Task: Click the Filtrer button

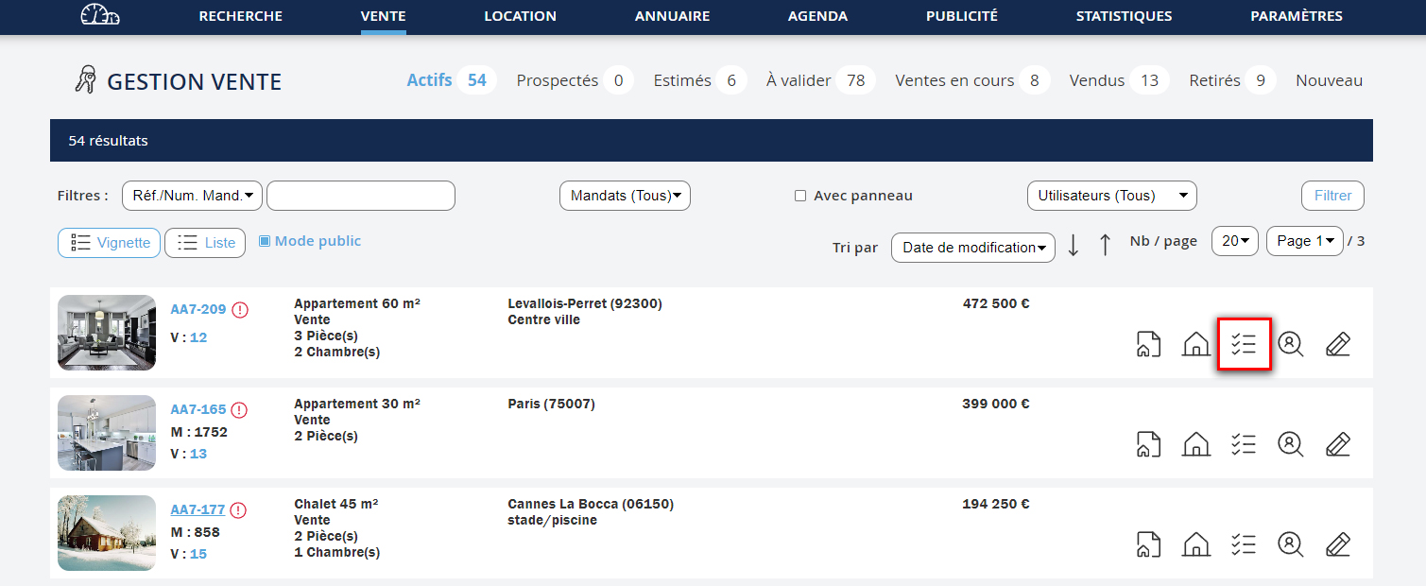Action: tap(1332, 196)
